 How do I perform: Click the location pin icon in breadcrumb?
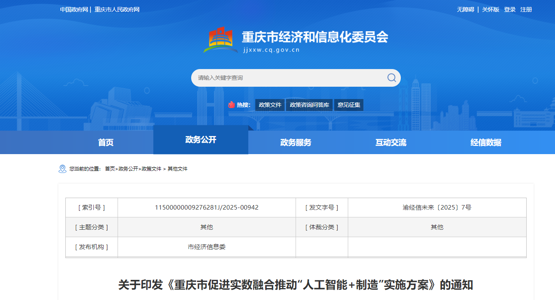click(x=62, y=169)
